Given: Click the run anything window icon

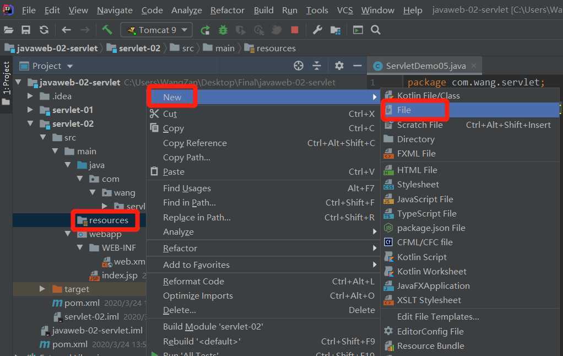Looking at the screenshot, I should coord(358,30).
